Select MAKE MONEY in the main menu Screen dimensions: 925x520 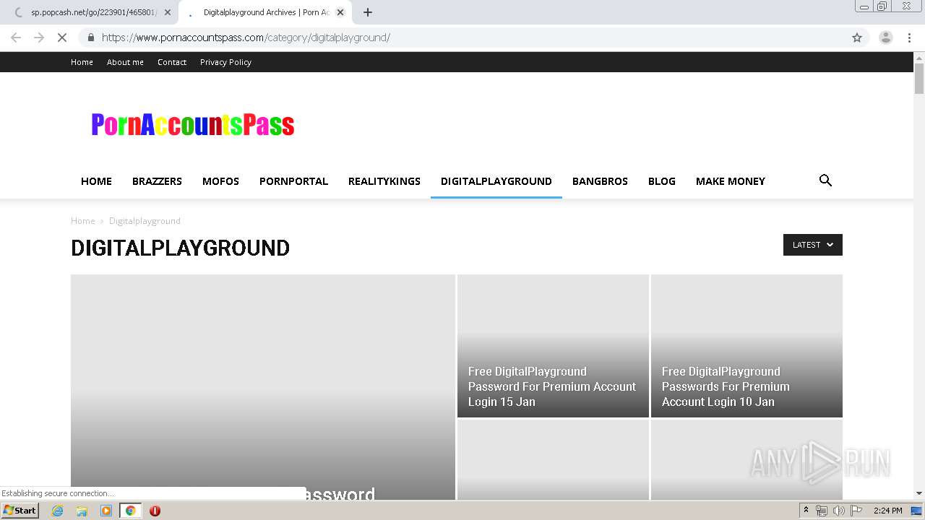tap(731, 181)
